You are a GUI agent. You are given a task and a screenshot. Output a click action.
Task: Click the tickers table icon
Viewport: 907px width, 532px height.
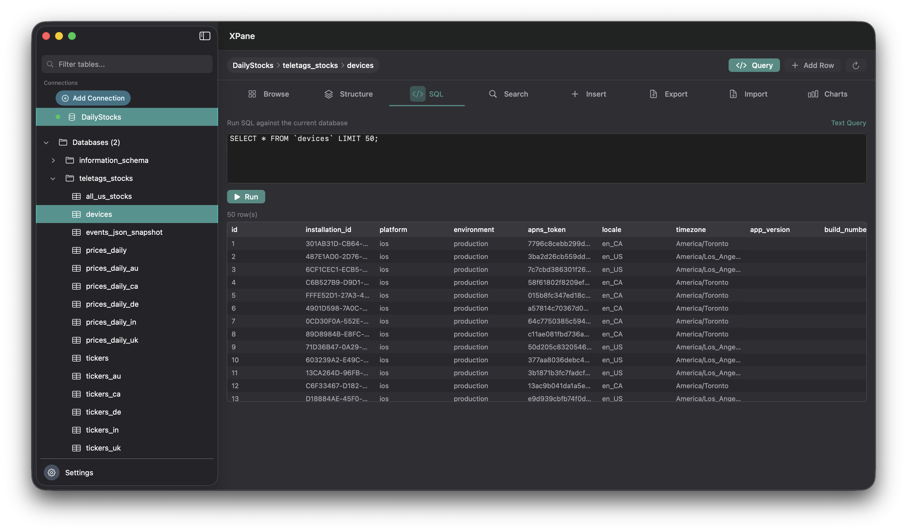point(76,358)
